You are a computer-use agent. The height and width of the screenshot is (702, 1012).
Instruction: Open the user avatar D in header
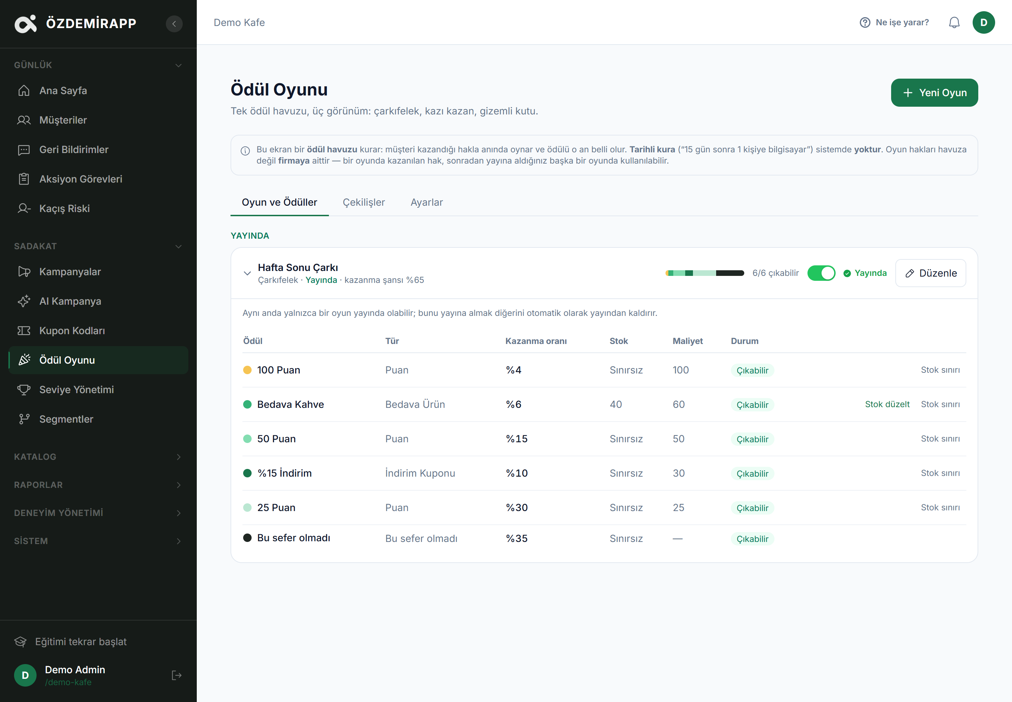click(984, 22)
